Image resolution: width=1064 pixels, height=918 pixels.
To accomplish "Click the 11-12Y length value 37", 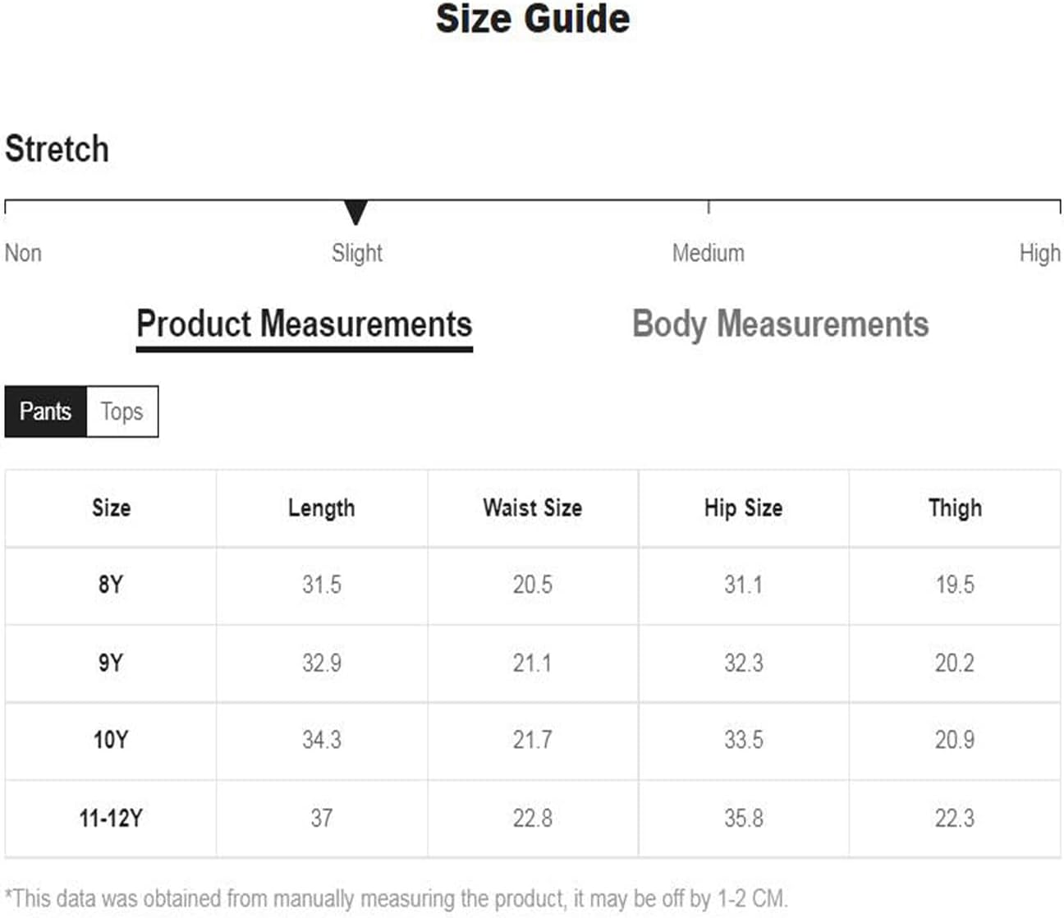I will coord(322,818).
